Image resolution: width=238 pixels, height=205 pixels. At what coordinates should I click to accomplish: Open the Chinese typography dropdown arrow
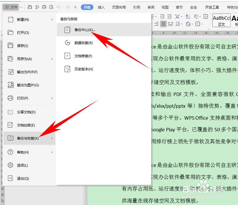pyautogui.click(x=181, y=16)
